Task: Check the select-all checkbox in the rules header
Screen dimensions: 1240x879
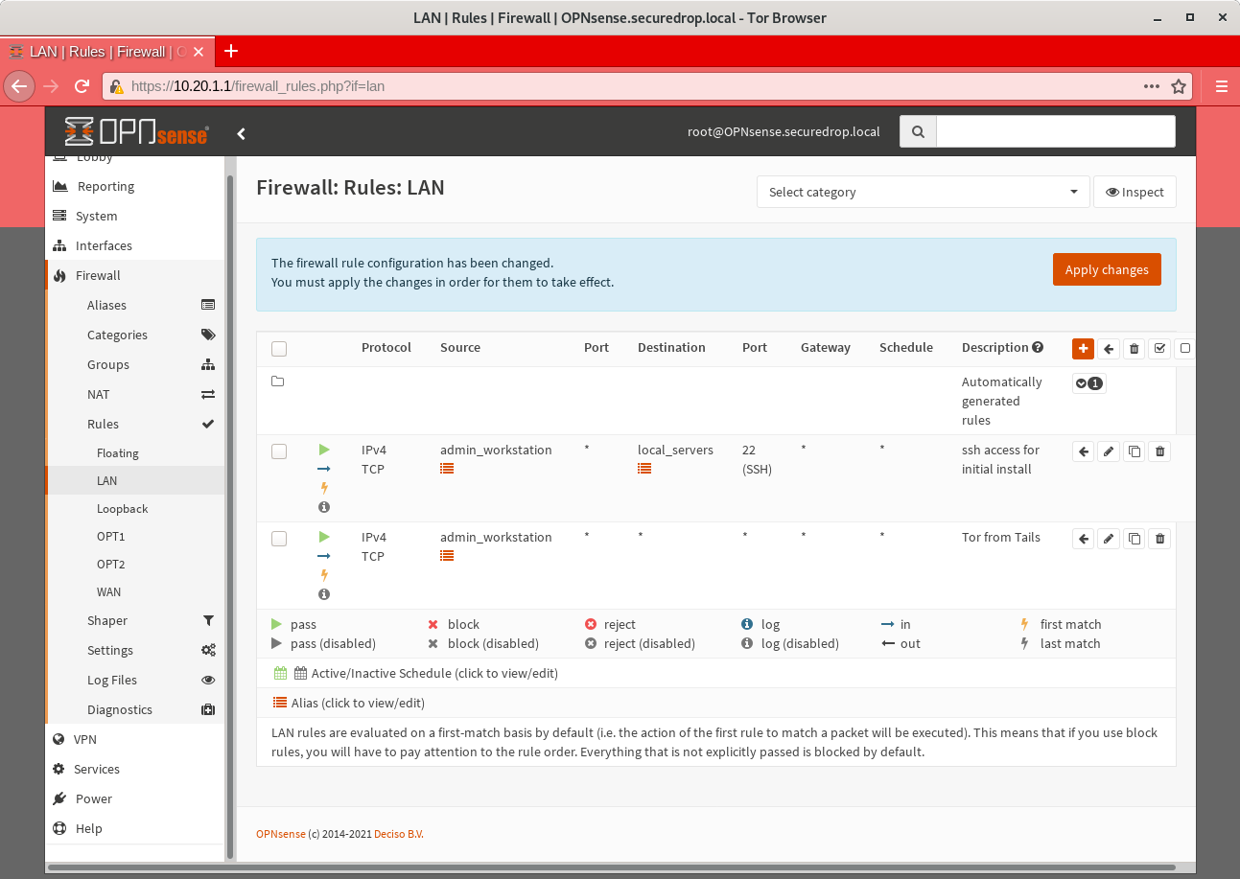Action: (x=279, y=348)
